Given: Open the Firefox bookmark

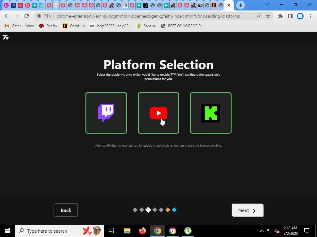Looking at the screenshot, I should [x=48, y=26].
